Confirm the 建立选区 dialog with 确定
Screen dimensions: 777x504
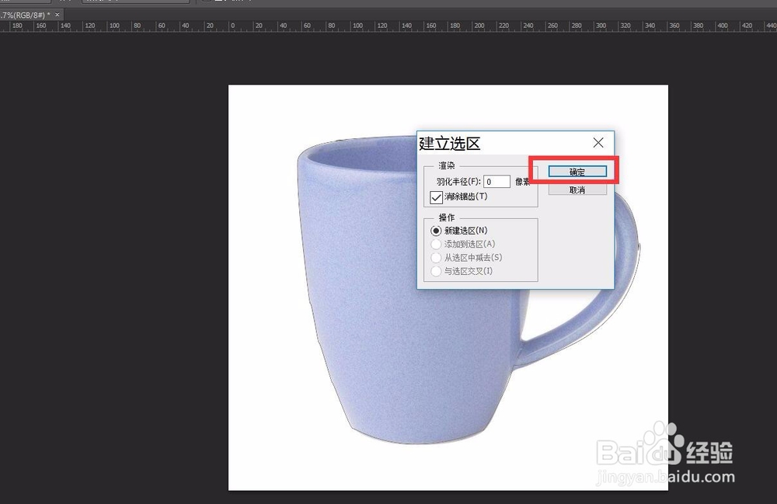(577, 172)
